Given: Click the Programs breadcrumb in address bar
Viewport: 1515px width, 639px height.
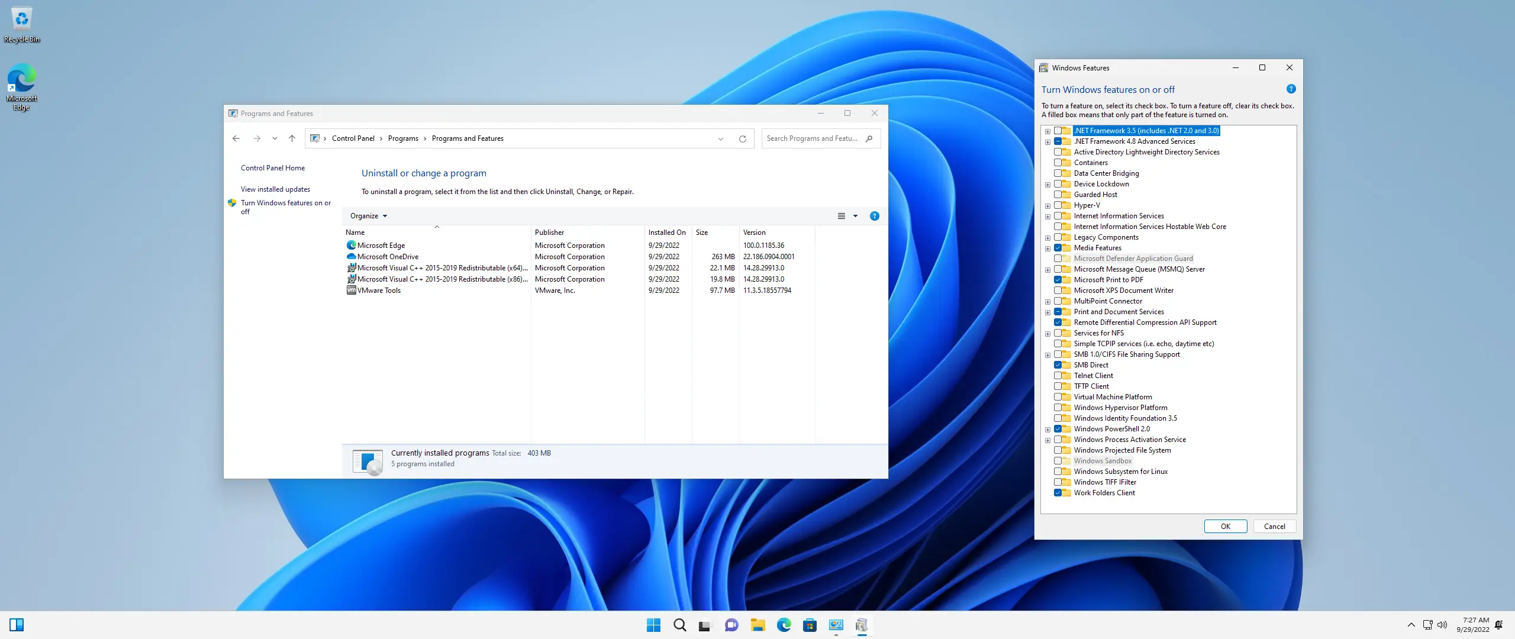Looking at the screenshot, I should (402, 138).
